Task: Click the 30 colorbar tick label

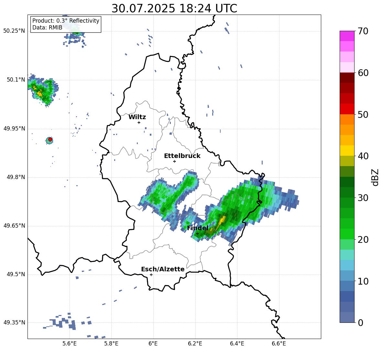Action: (363, 198)
